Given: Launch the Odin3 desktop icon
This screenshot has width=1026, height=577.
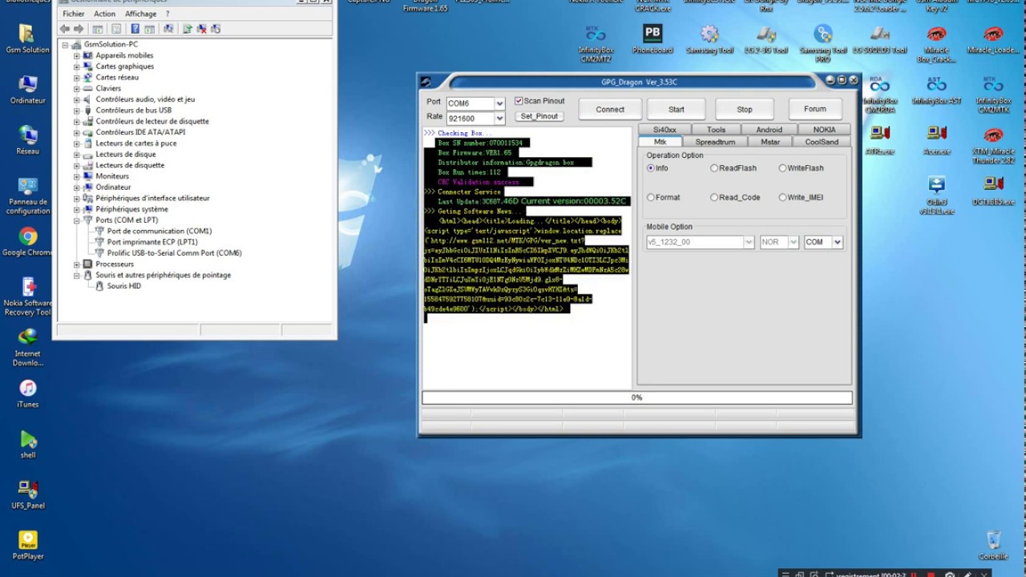Looking at the screenshot, I should click(x=936, y=196).
